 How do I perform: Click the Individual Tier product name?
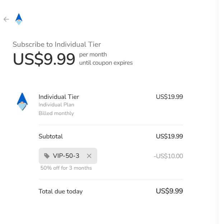click(59, 97)
